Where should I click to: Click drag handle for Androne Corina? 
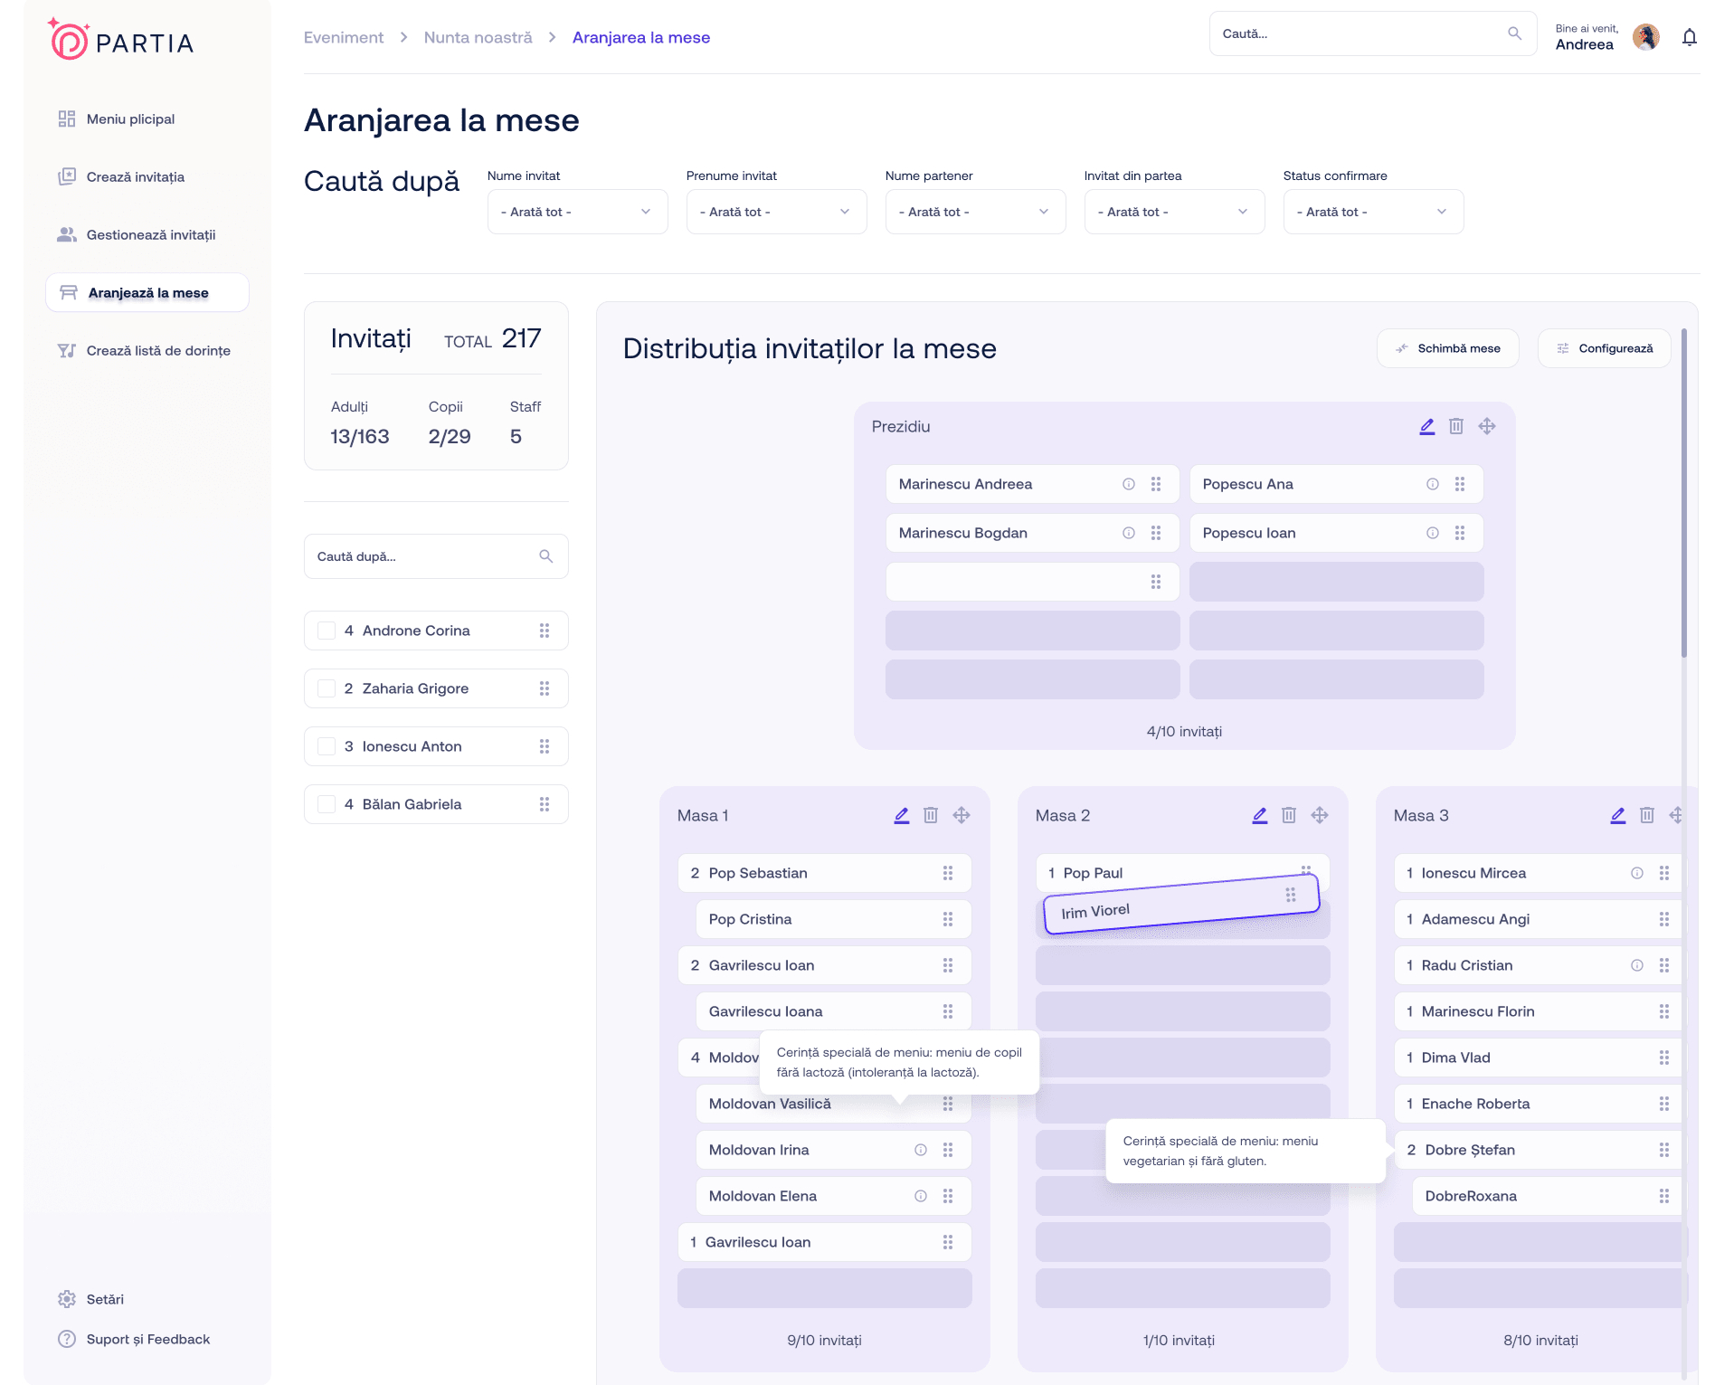pyautogui.click(x=545, y=631)
